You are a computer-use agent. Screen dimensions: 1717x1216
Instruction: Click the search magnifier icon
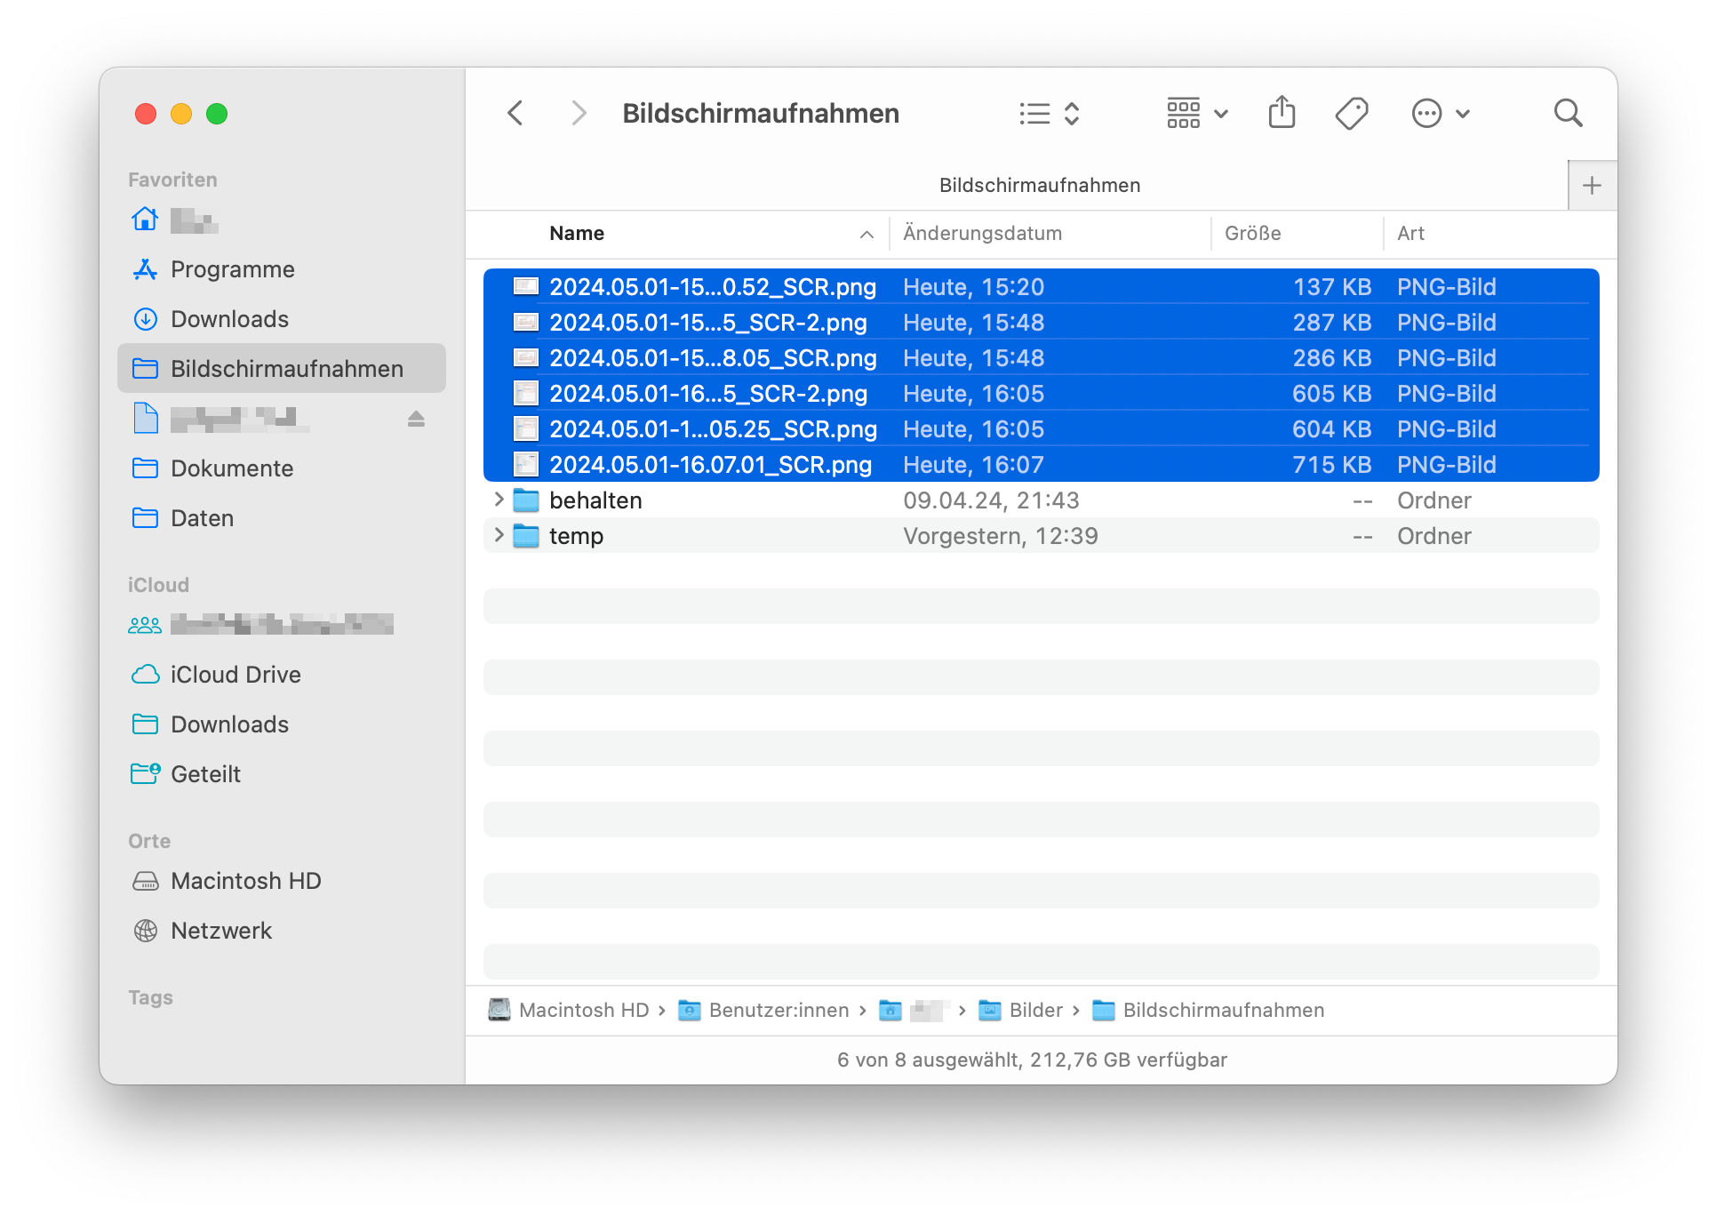pyautogui.click(x=1568, y=113)
